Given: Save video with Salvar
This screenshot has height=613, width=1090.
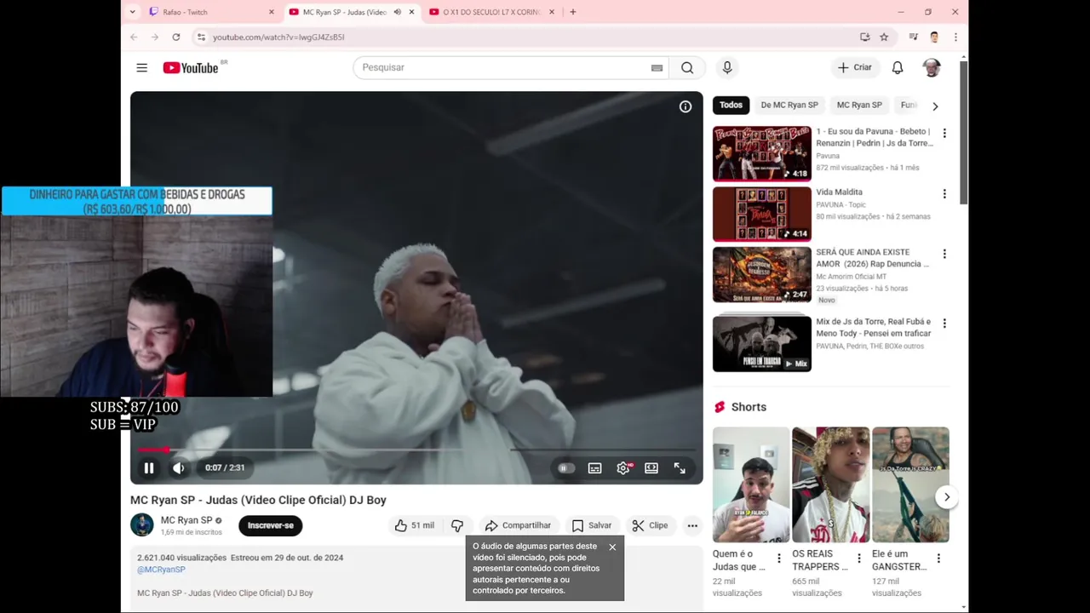Looking at the screenshot, I should point(592,525).
